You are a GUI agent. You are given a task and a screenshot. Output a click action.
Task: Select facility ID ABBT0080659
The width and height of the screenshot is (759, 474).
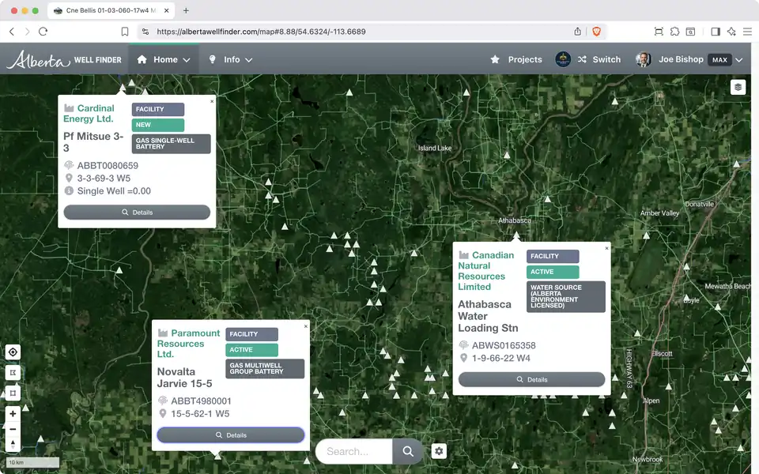108,165
